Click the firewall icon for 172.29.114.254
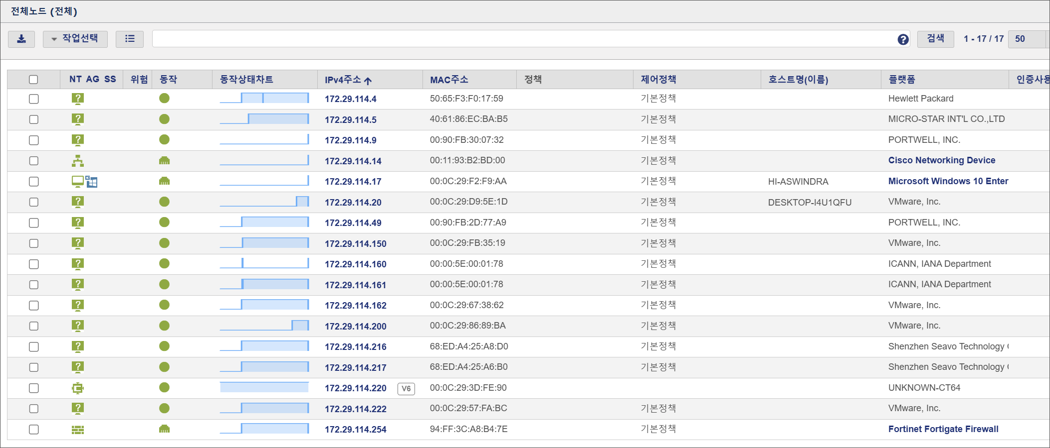This screenshot has width=1050, height=448. (78, 430)
